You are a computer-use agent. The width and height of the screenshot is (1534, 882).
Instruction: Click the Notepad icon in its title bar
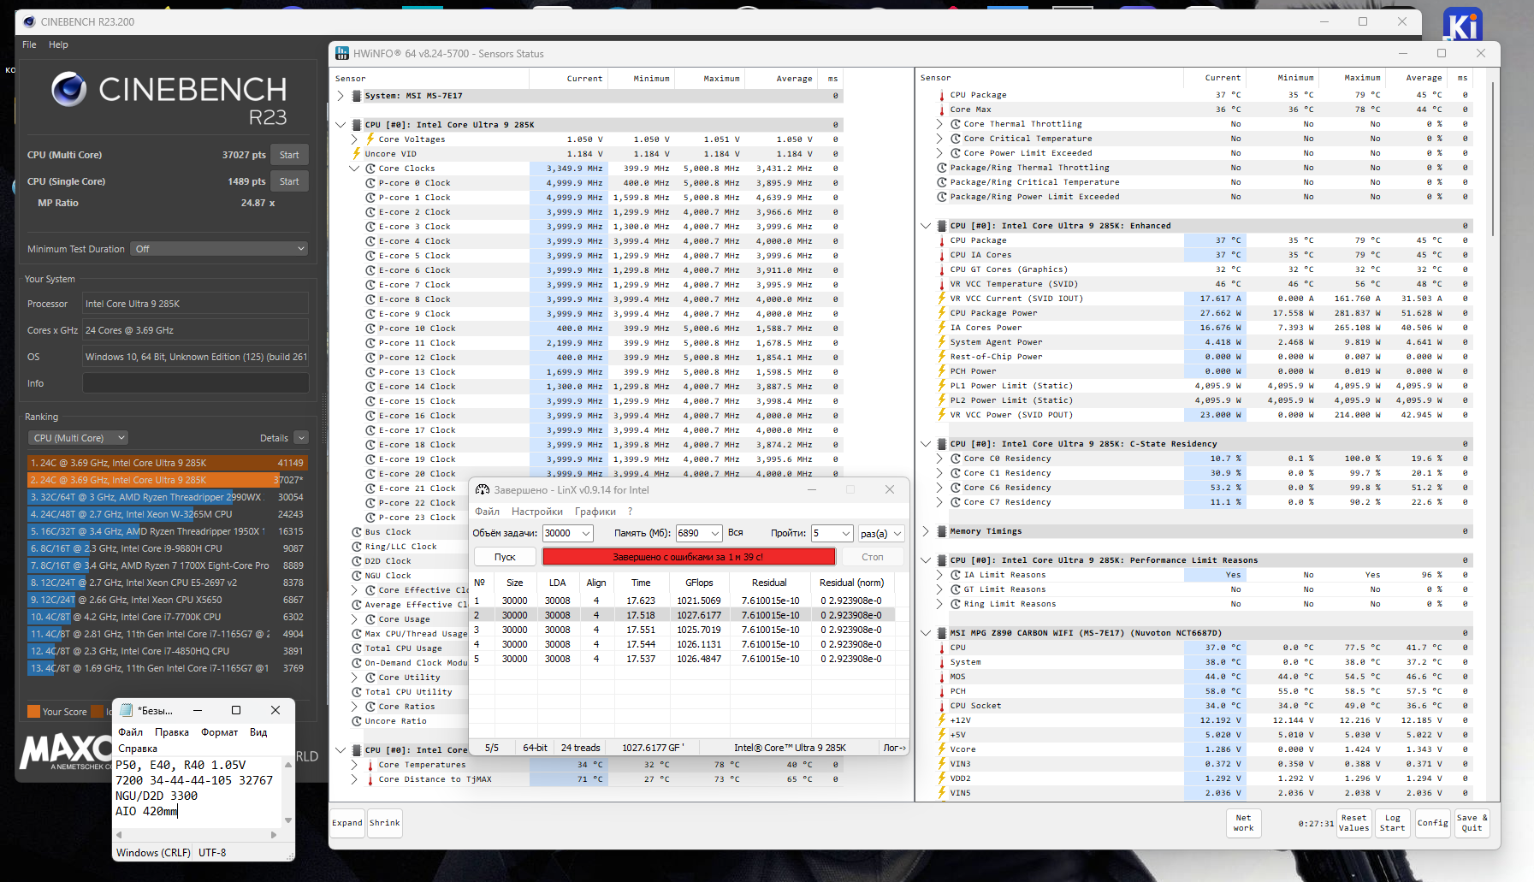127,710
